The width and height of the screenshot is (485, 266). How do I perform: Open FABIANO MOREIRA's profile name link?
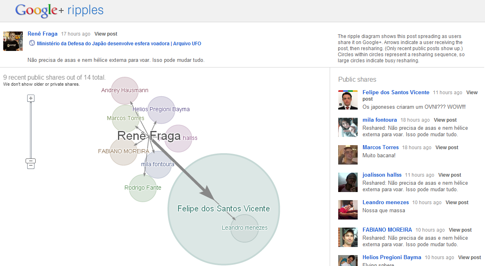(387, 230)
